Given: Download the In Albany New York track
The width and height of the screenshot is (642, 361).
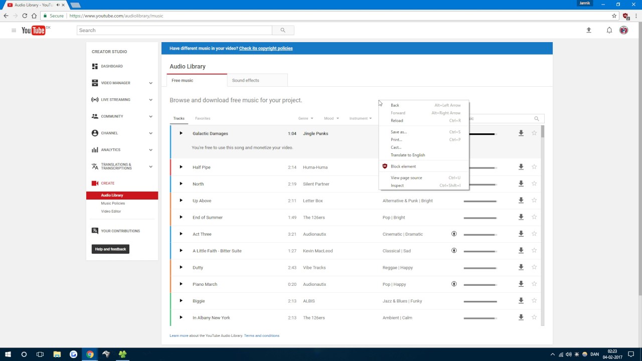Looking at the screenshot, I should click(521, 317).
